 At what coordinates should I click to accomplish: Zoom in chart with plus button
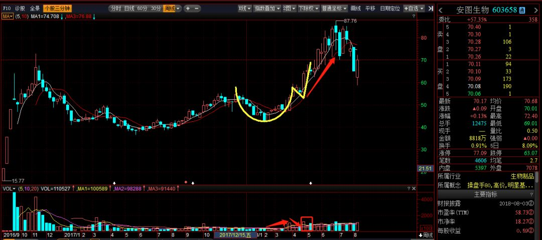click(x=188, y=9)
